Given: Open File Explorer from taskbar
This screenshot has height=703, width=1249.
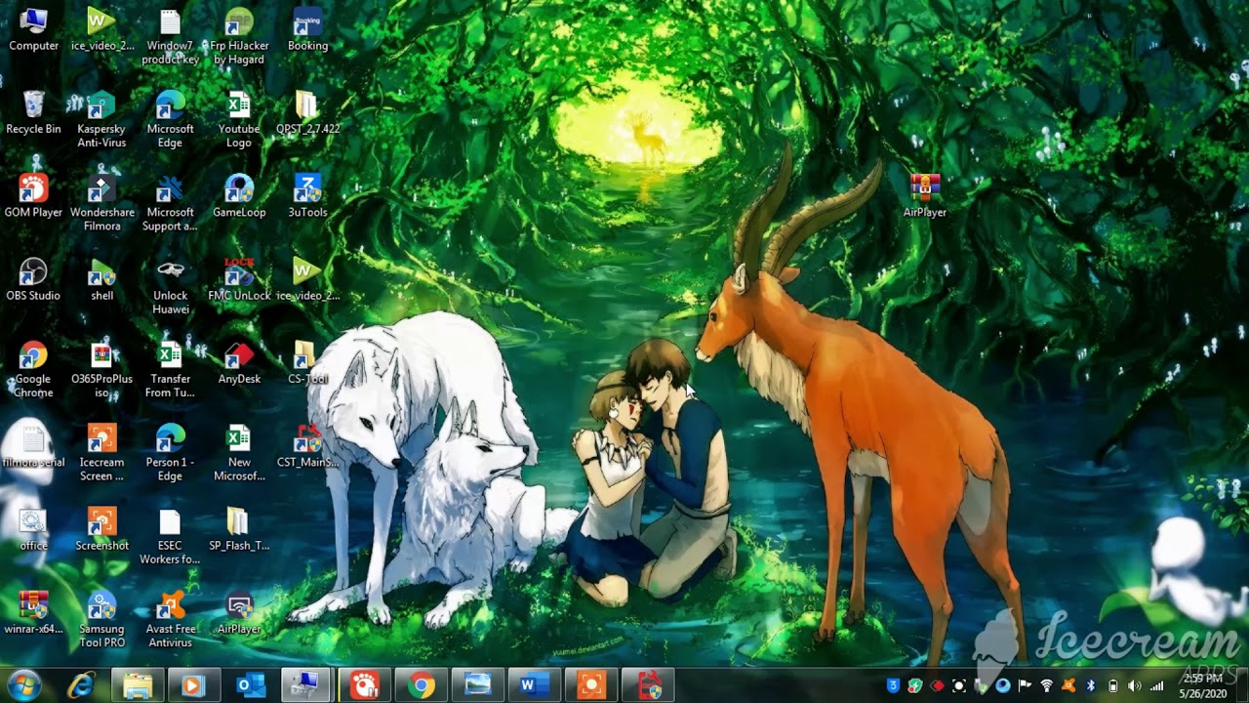Looking at the screenshot, I should [x=137, y=685].
